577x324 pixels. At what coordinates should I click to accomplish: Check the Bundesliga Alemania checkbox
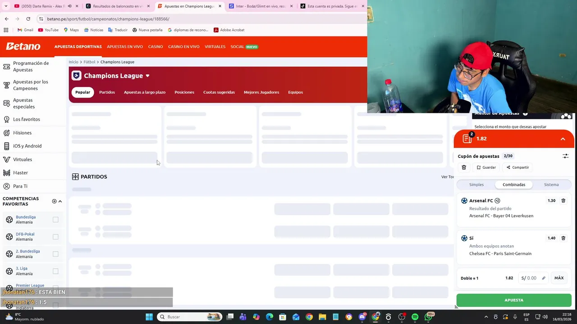pyautogui.click(x=55, y=220)
